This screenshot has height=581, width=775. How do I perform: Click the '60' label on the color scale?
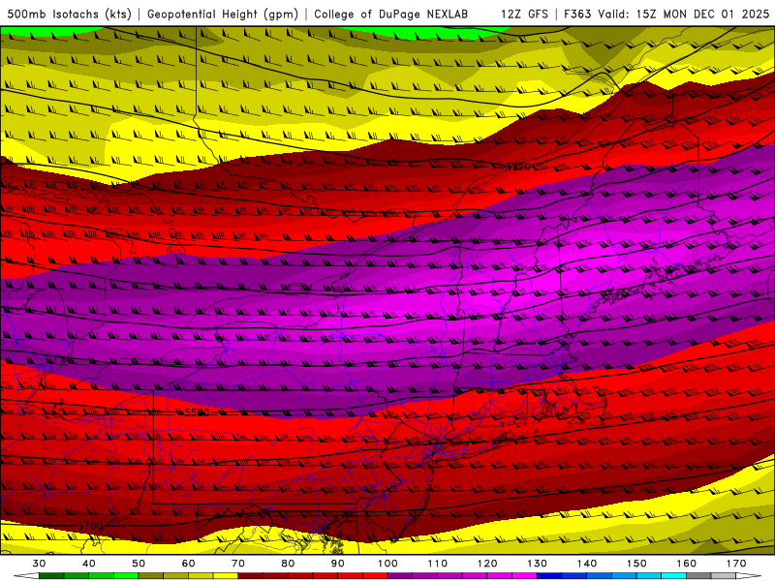tap(188, 564)
